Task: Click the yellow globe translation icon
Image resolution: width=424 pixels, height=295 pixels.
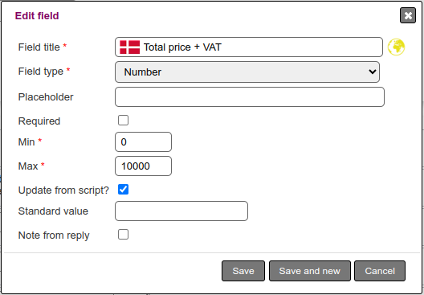Action: click(x=396, y=47)
